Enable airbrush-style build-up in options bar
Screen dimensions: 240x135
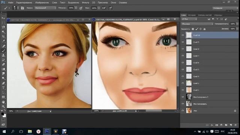click(104, 8)
